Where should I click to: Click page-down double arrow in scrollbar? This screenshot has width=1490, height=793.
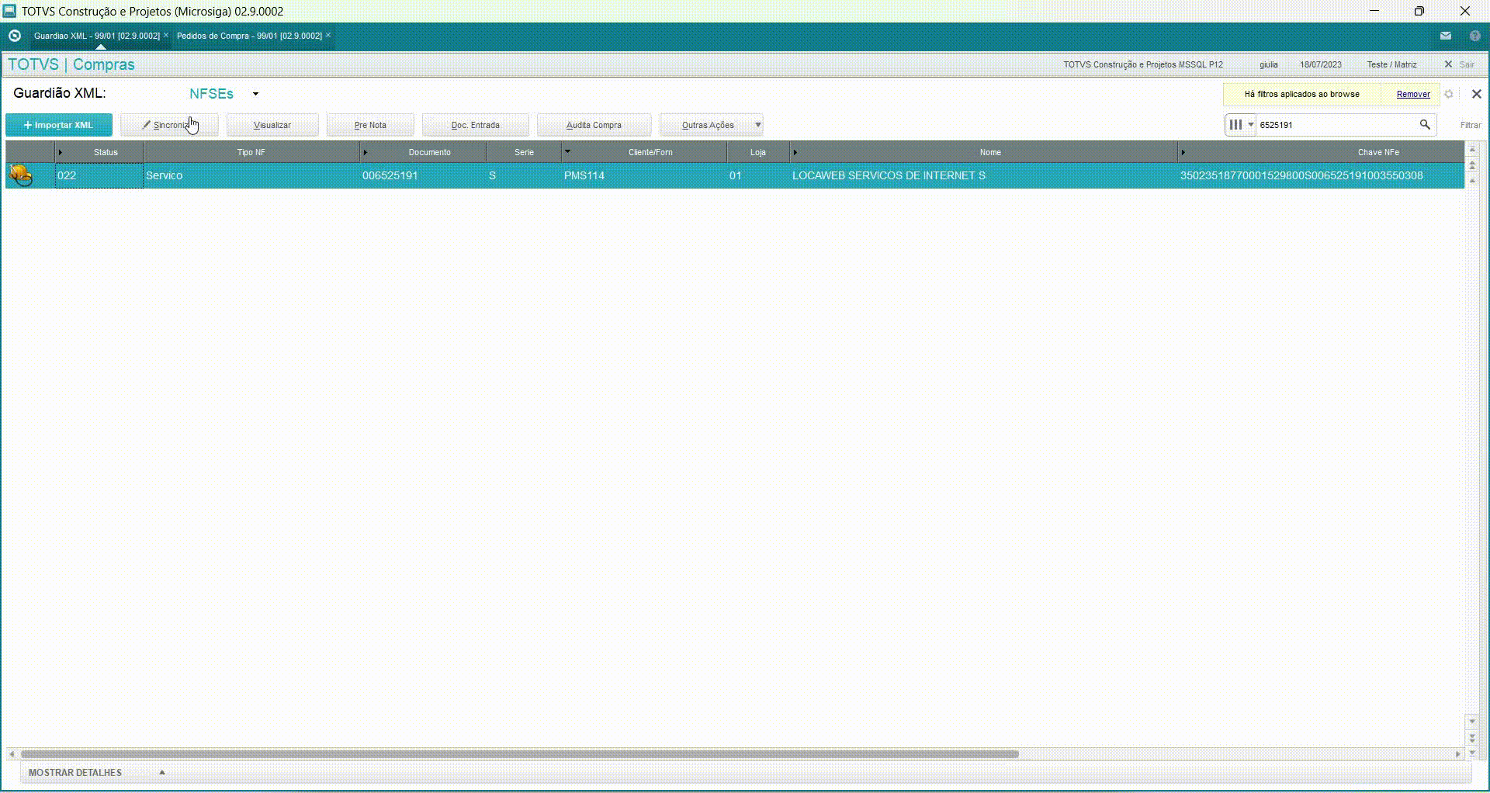coord(1472,737)
